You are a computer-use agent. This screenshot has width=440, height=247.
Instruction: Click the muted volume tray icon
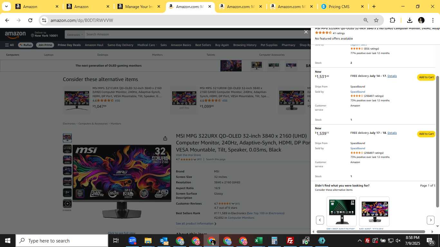pos(398,241)
